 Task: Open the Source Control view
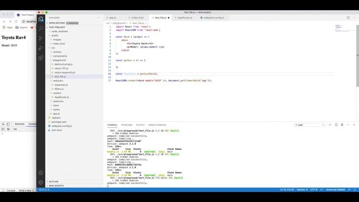tap(41, 38)
